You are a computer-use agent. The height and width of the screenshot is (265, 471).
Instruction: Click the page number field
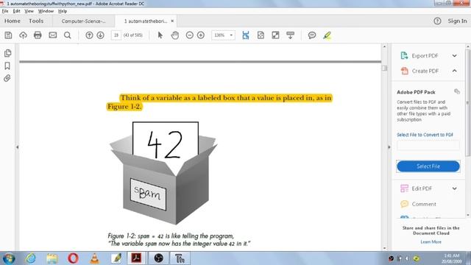[x=116, y=35]
